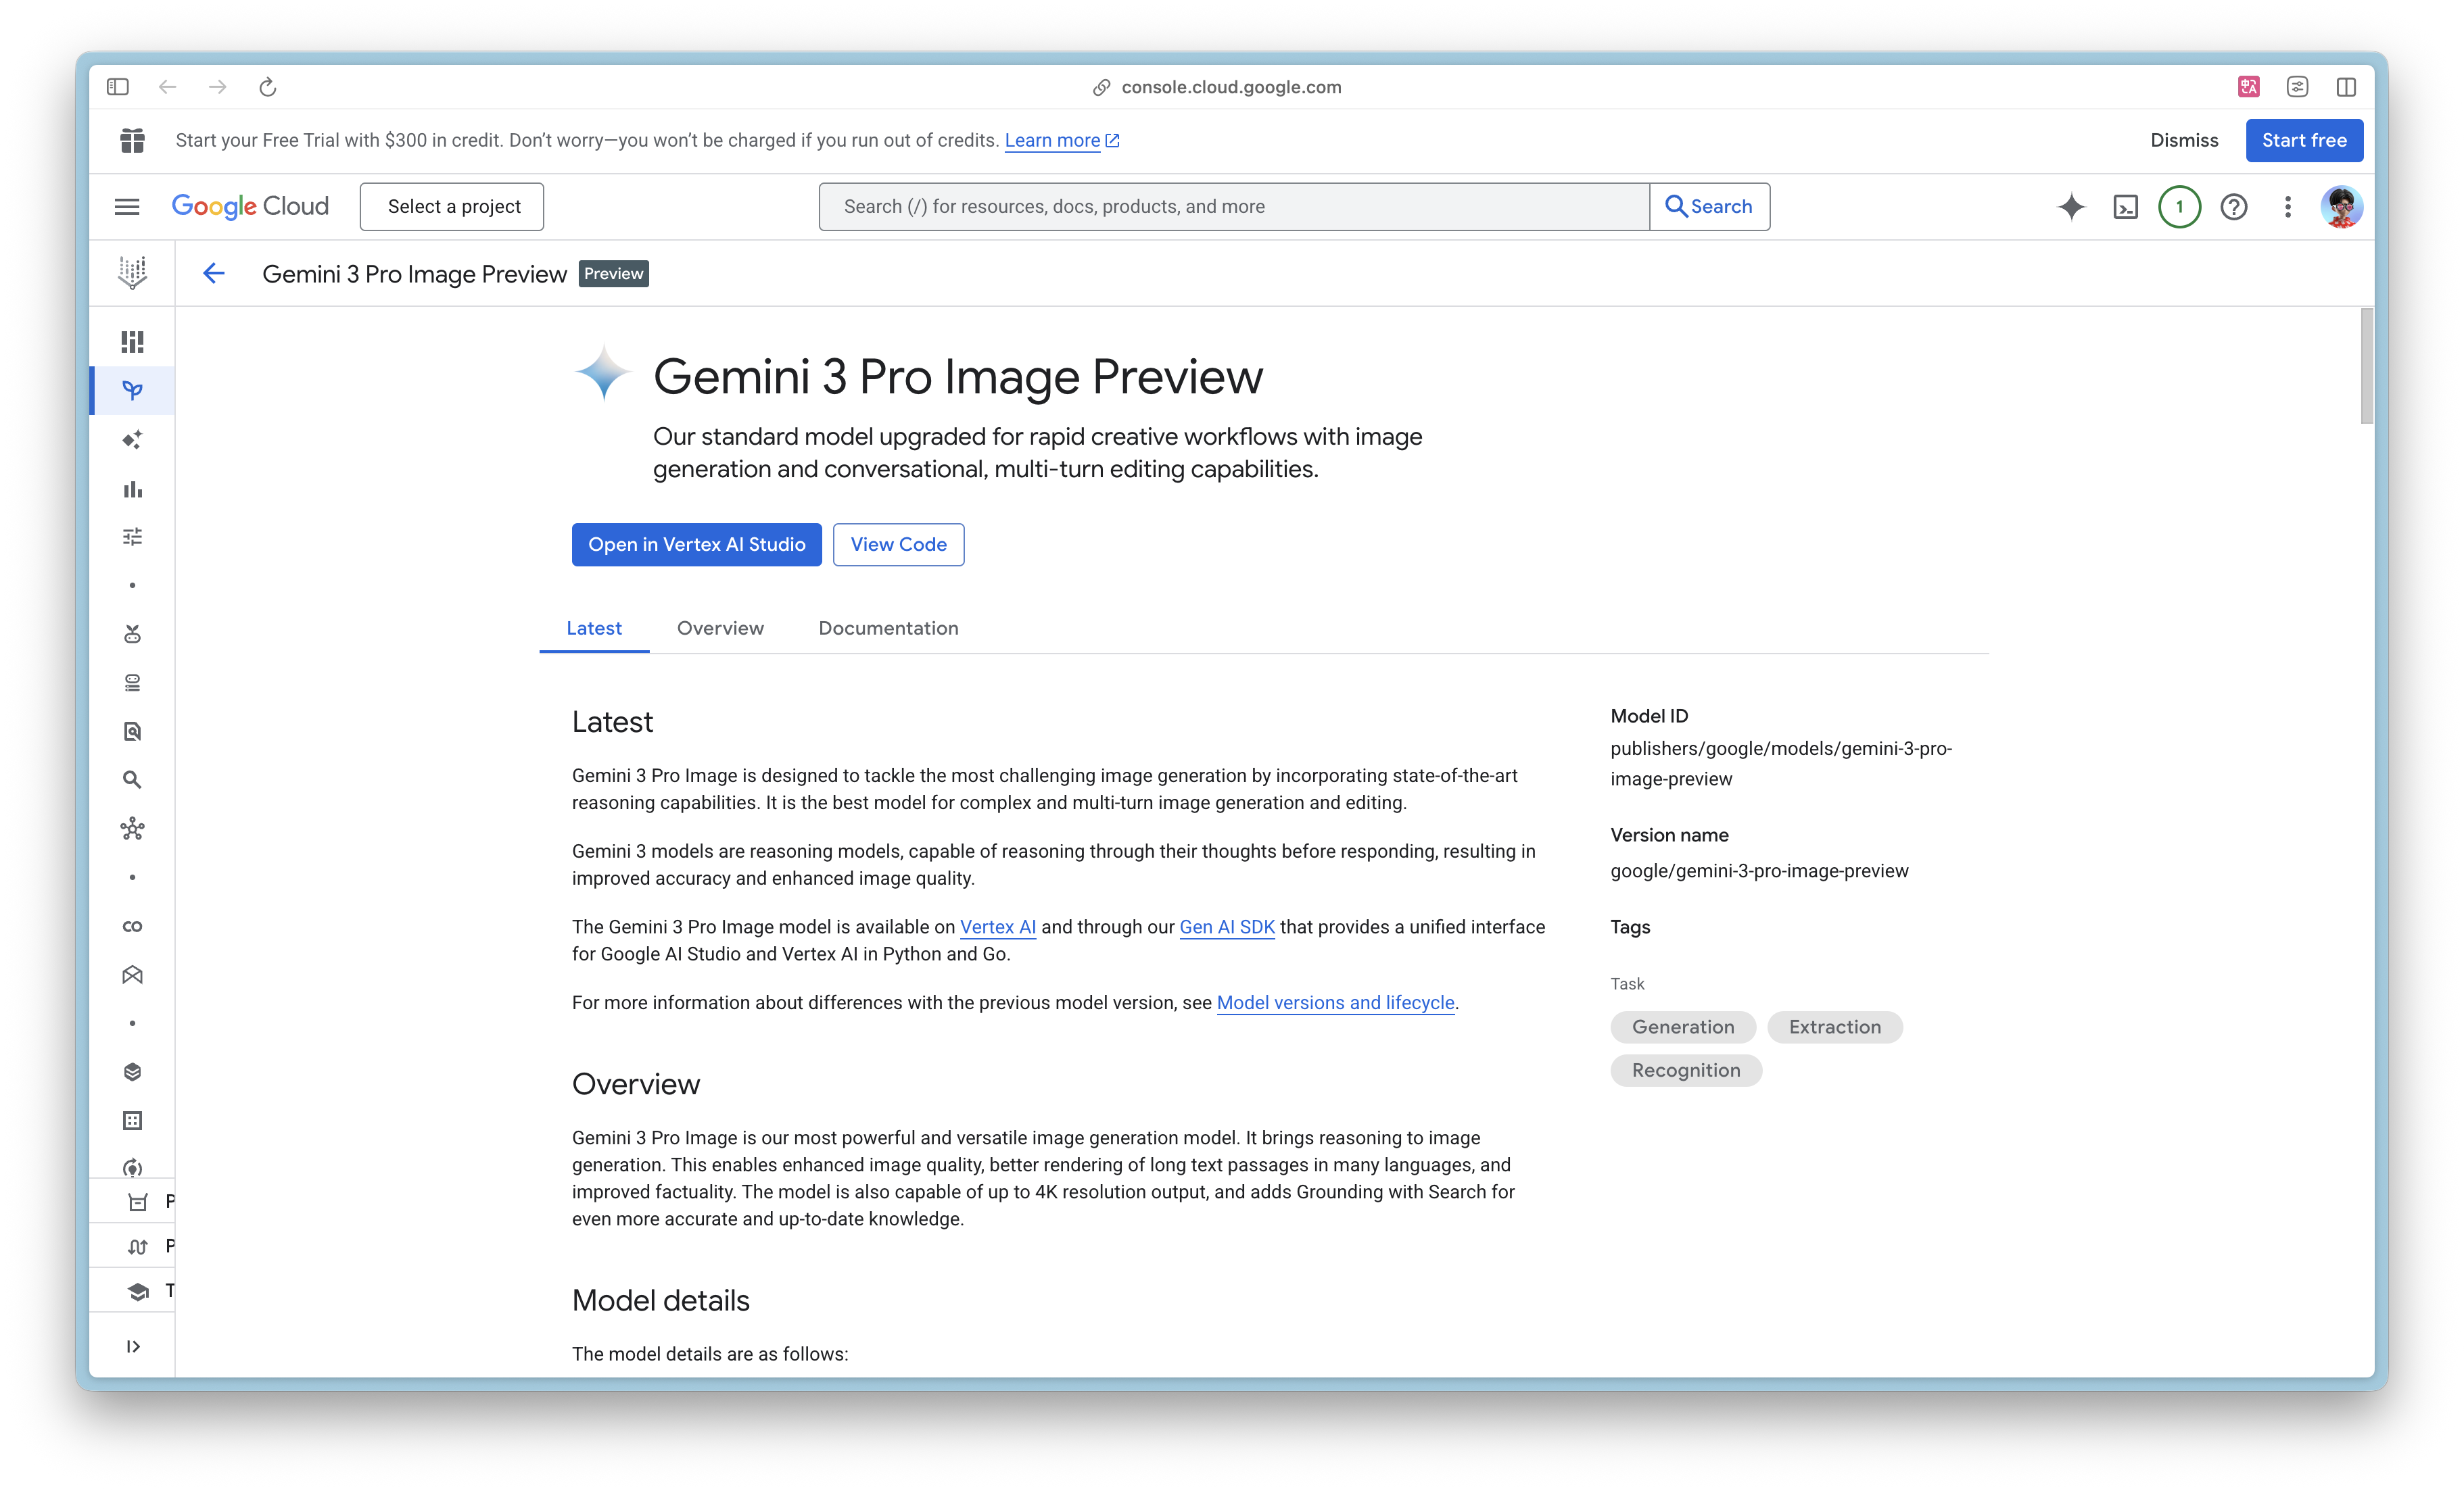Screen dimensions: 2464x1491
Task: Click the gift icon in trial banner
Action: pos(132,140)
